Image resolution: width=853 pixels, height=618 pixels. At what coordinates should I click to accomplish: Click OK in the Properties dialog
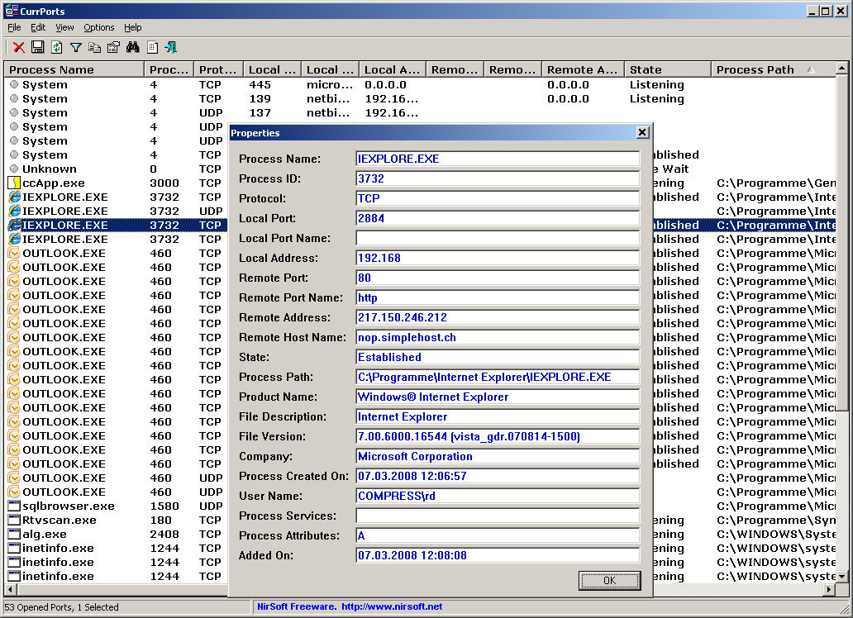(x=609, y=581)
